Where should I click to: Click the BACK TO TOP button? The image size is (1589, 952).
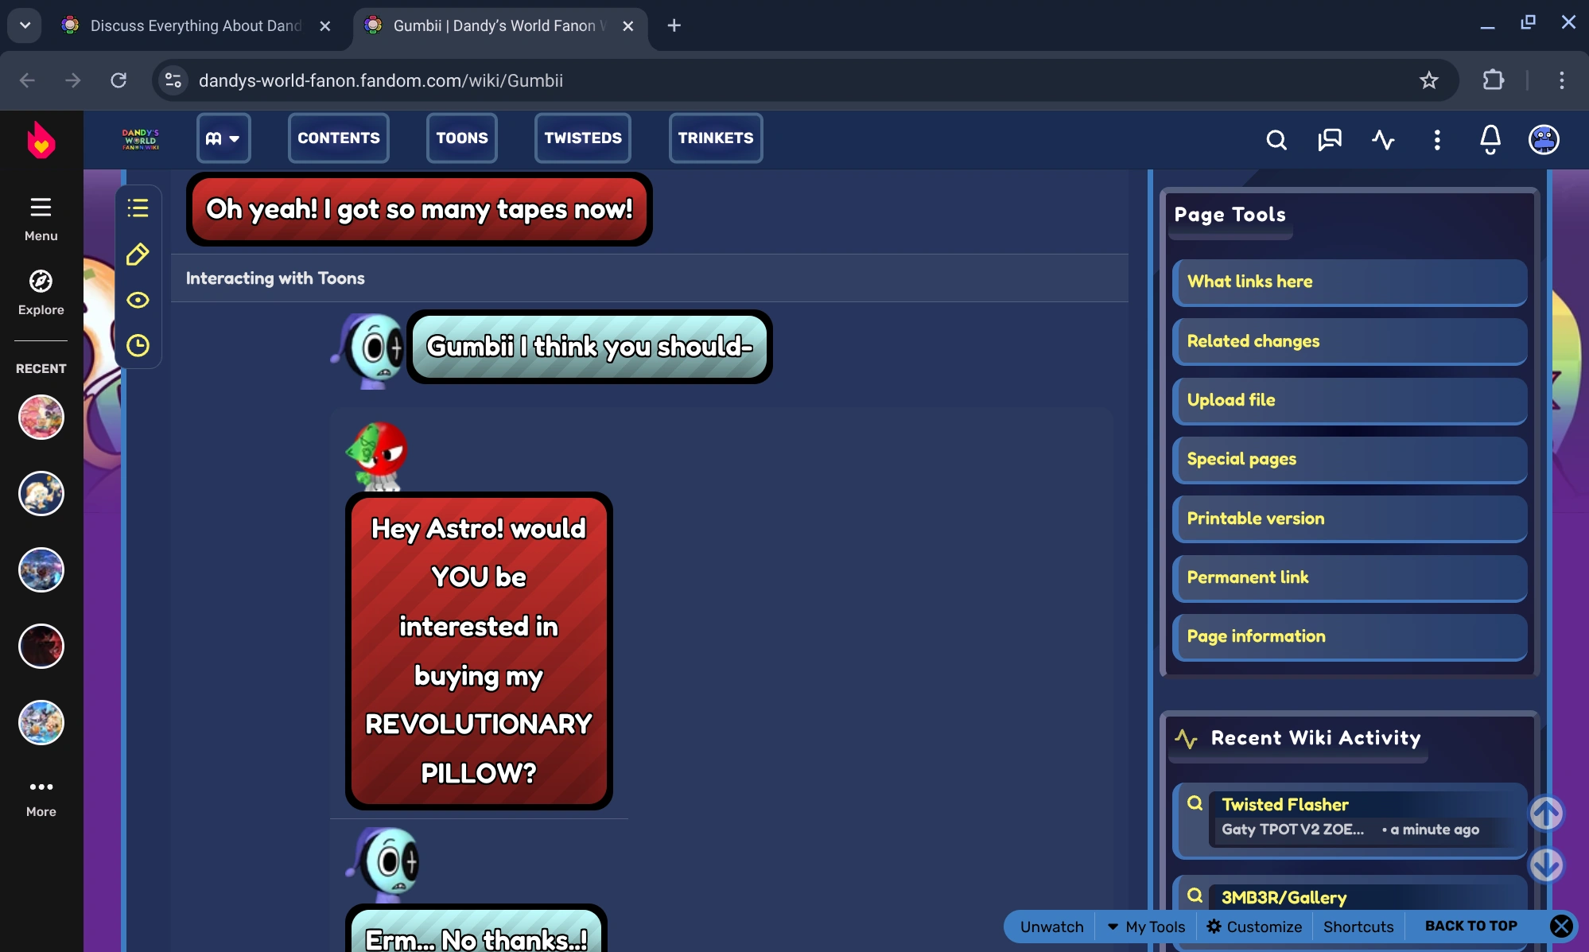pyautogui.click(x=1471, y=926)
